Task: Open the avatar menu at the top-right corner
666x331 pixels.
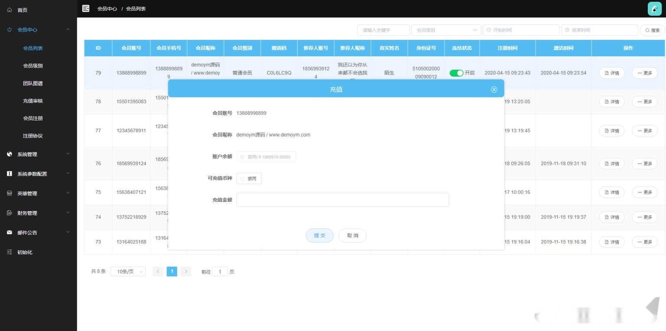Action: pyautogui.click(x=654, y=8)
